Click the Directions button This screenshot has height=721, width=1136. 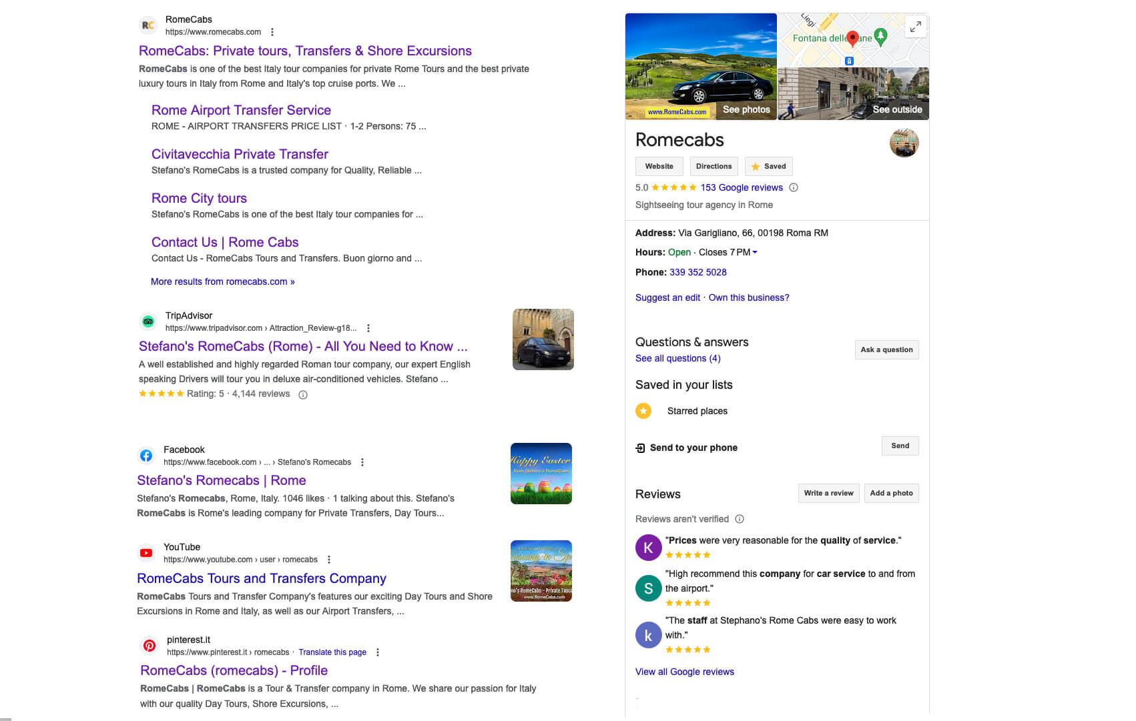714,166
